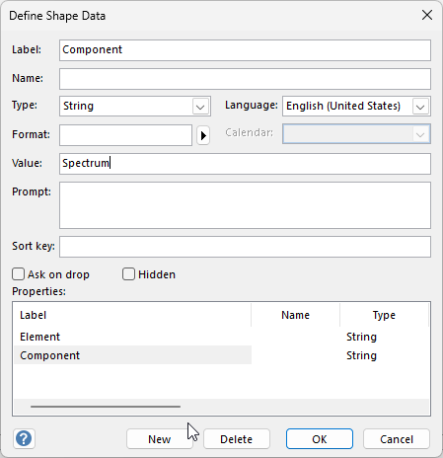Click the Value field containing Spectrum
Viewport: 443px width, 458px height.
click(x=245, y=164)
